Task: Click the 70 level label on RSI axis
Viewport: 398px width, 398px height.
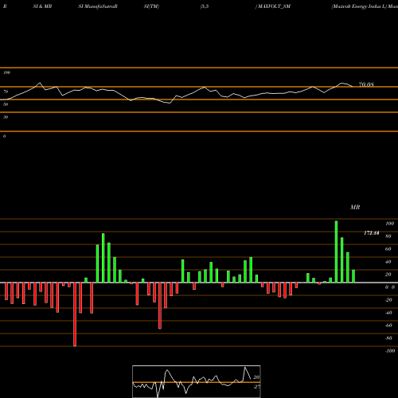Action: 6,92
